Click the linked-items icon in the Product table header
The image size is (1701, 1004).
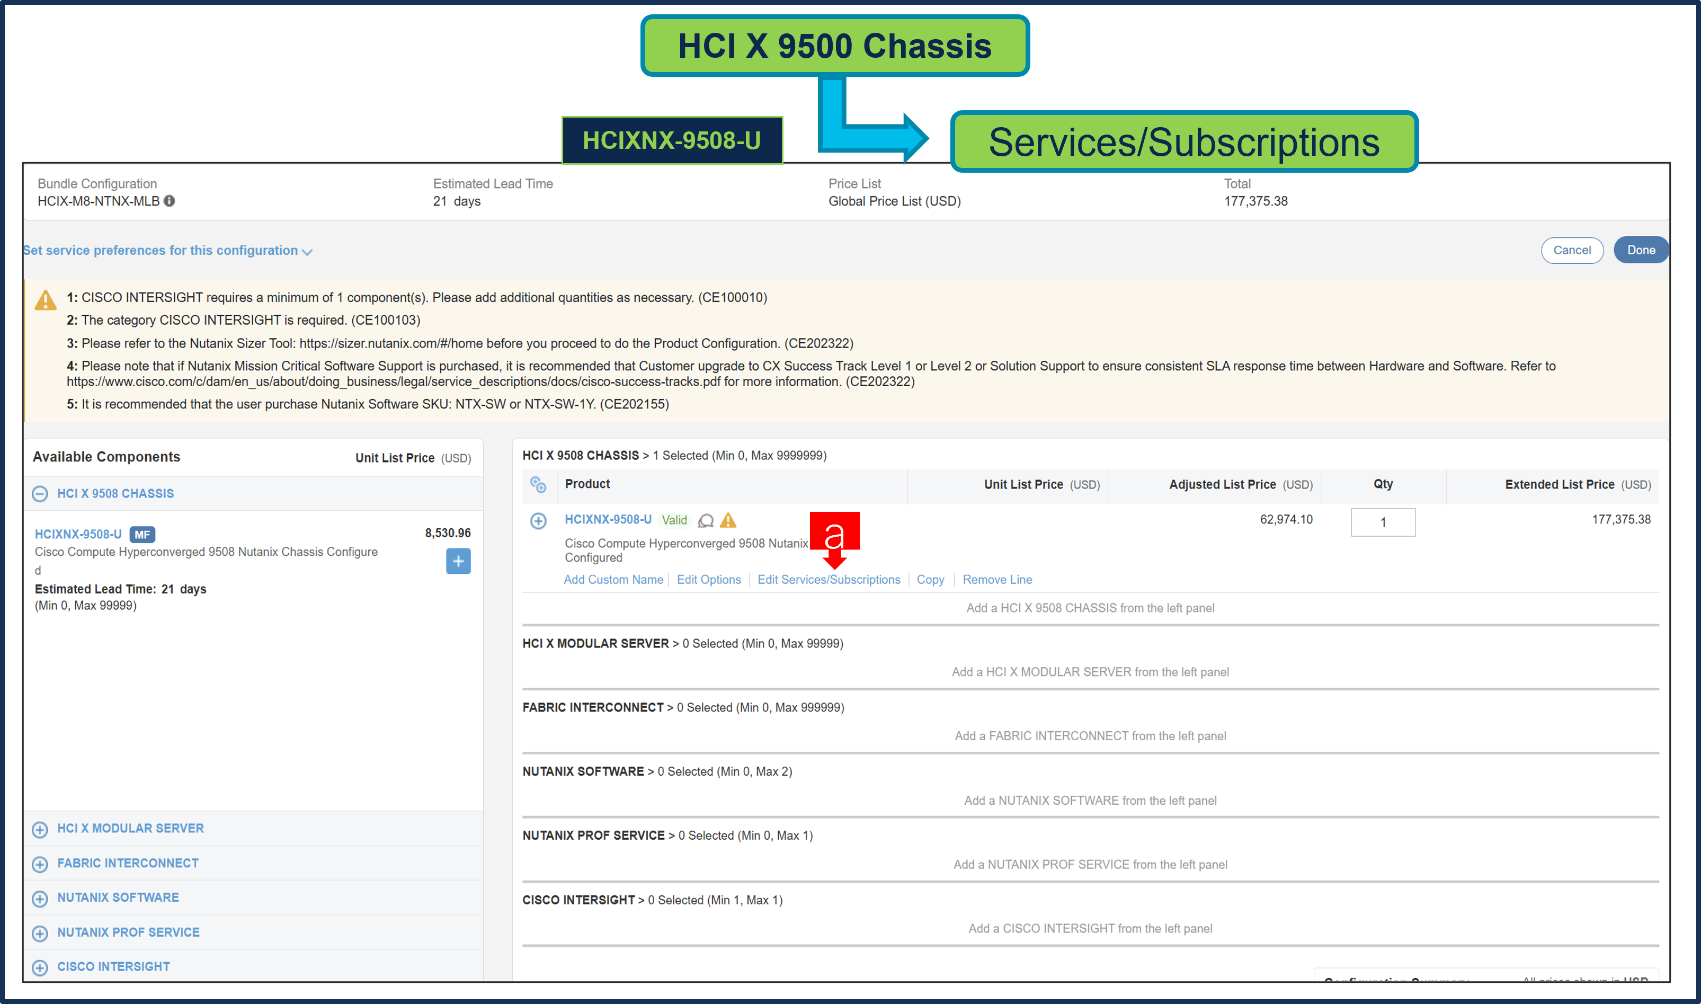coord(538,484)
